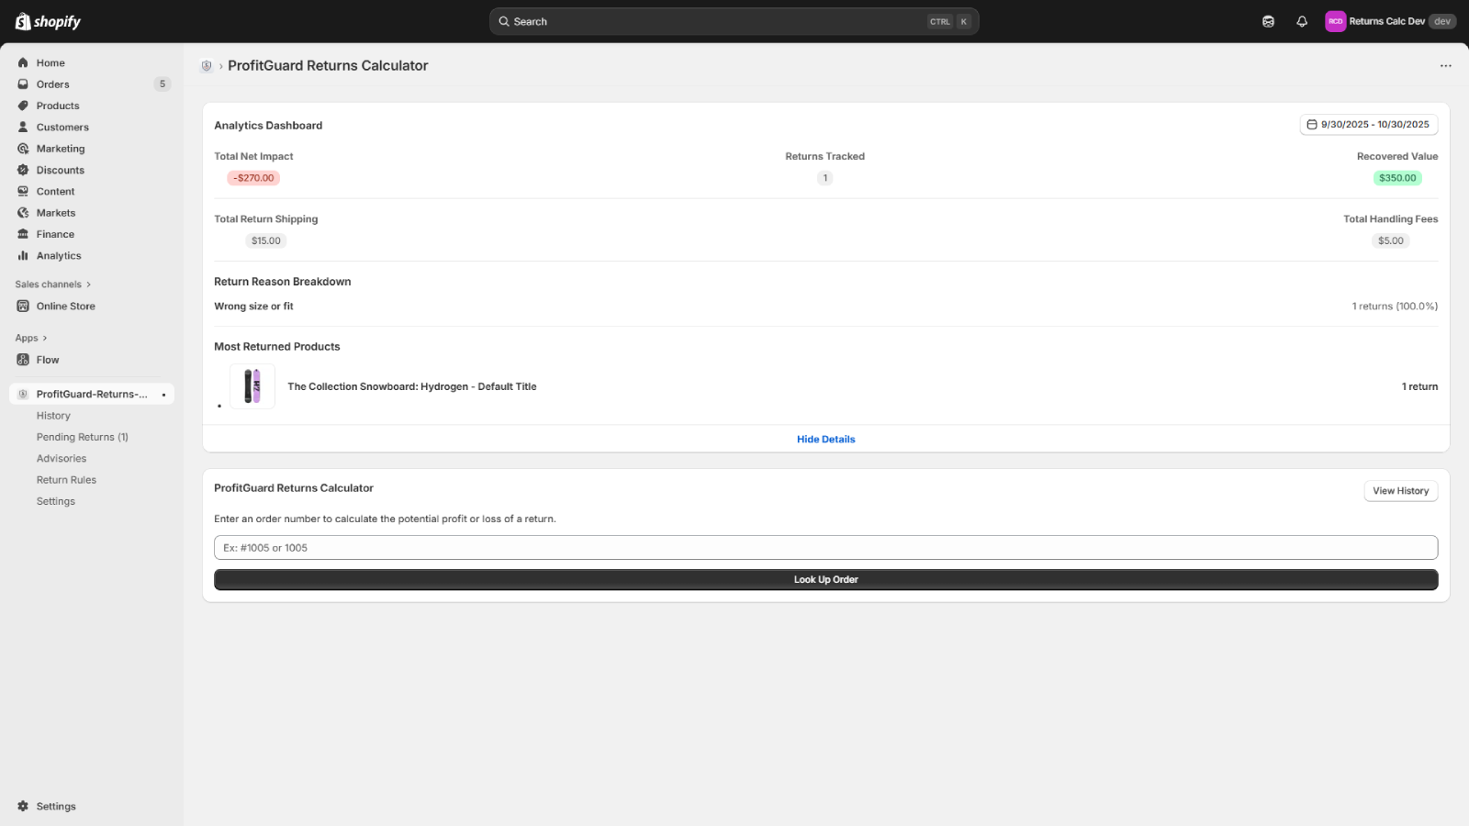This screenshot has height=826, width=1469.
Task: Select Markets in the sidebar
Action: [55, 212]
